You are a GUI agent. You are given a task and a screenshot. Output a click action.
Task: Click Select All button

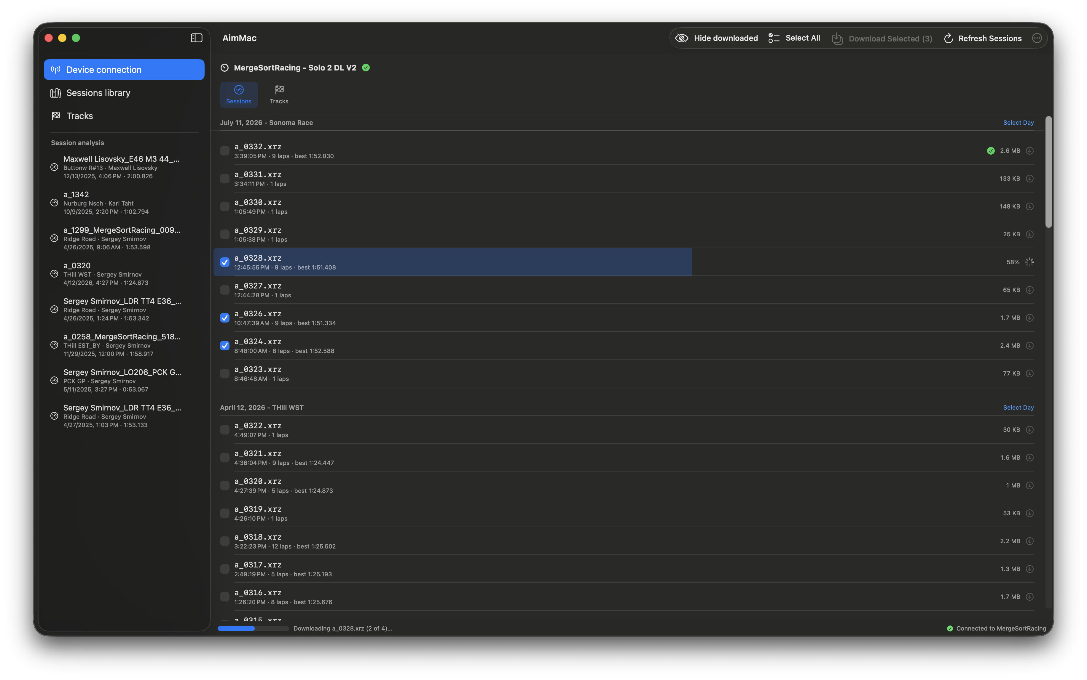click(794, 38)
